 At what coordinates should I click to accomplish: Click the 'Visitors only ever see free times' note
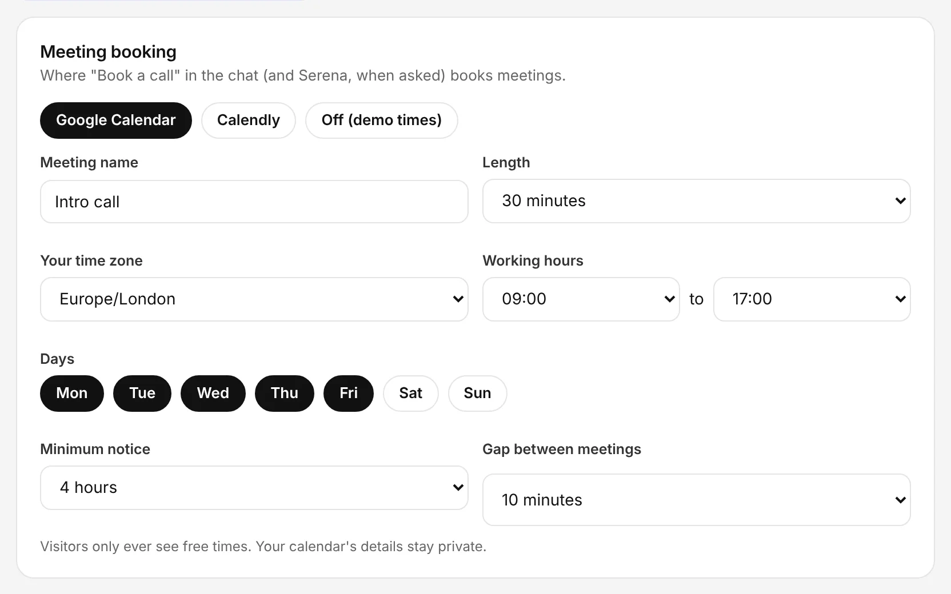click(x=263, y=547)
